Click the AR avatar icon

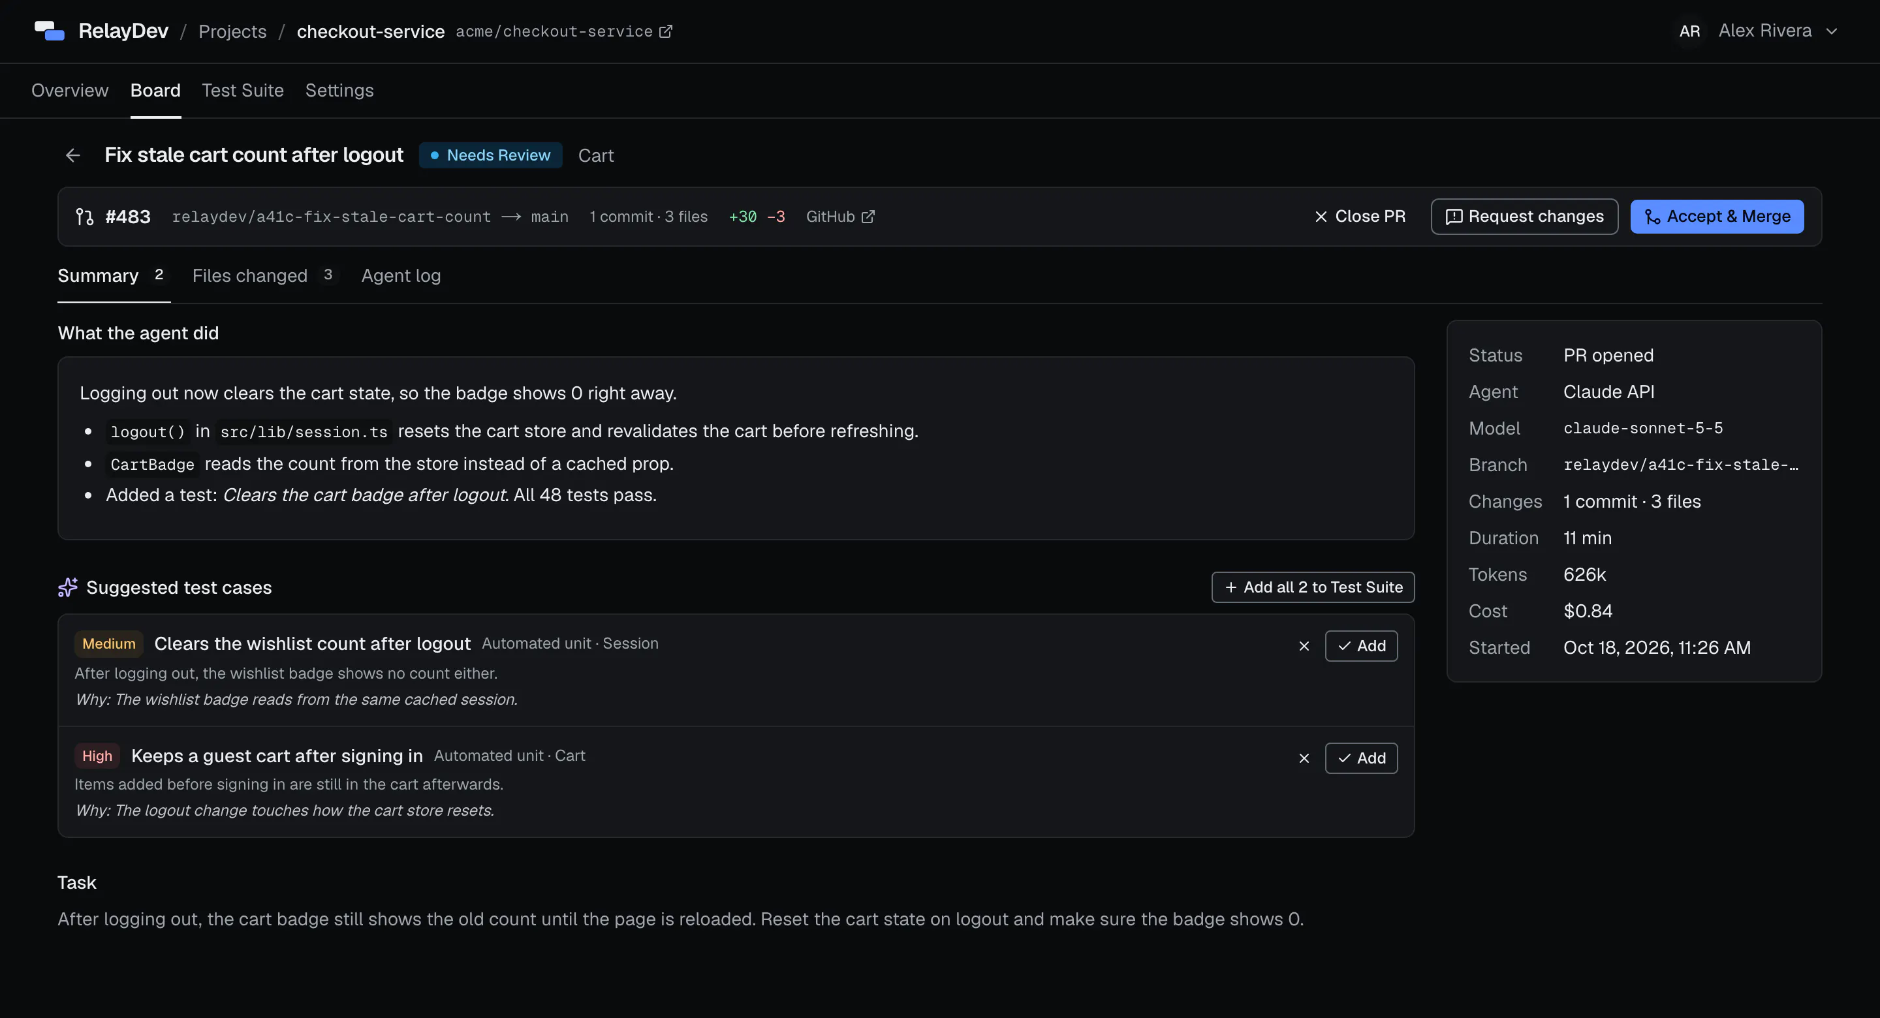click(1689, 31)
